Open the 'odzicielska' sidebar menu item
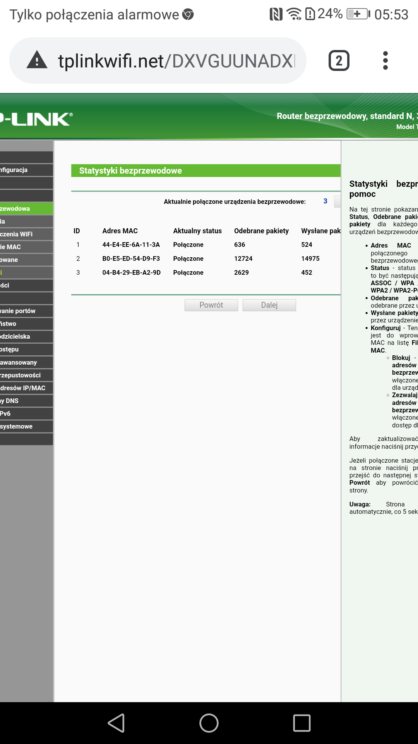Image resolution: width=418 pixels, height=744 pixels. click(x=26, y=336)
